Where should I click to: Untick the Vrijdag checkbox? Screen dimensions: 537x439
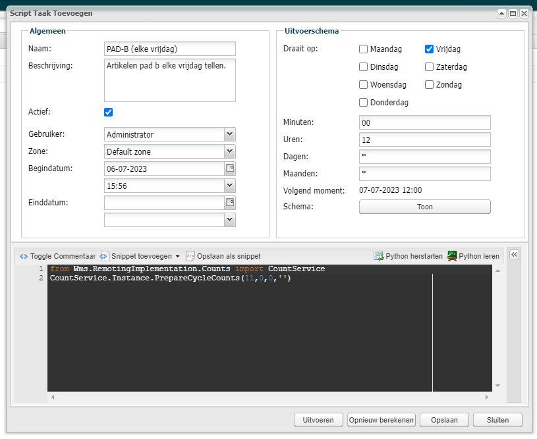[429, 49]
